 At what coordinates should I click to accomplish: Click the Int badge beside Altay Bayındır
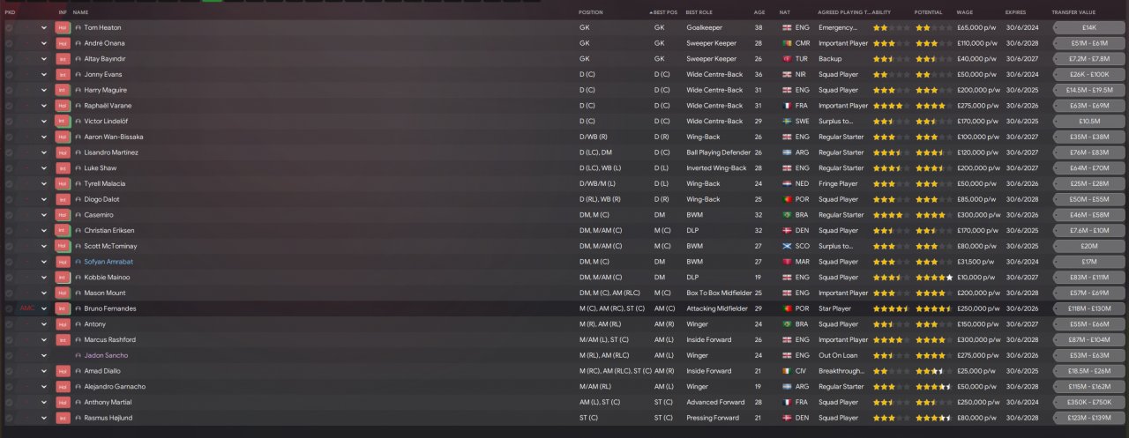[63, 59]
